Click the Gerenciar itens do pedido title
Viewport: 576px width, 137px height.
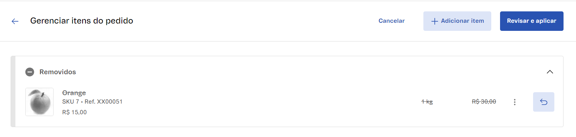pyautogui.click(x=81, y=21)
